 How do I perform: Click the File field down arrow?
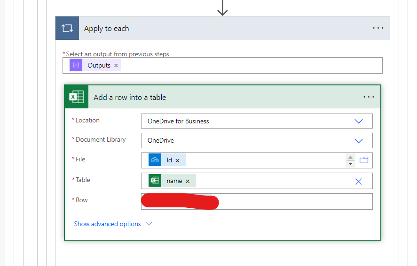coord(350,164)
